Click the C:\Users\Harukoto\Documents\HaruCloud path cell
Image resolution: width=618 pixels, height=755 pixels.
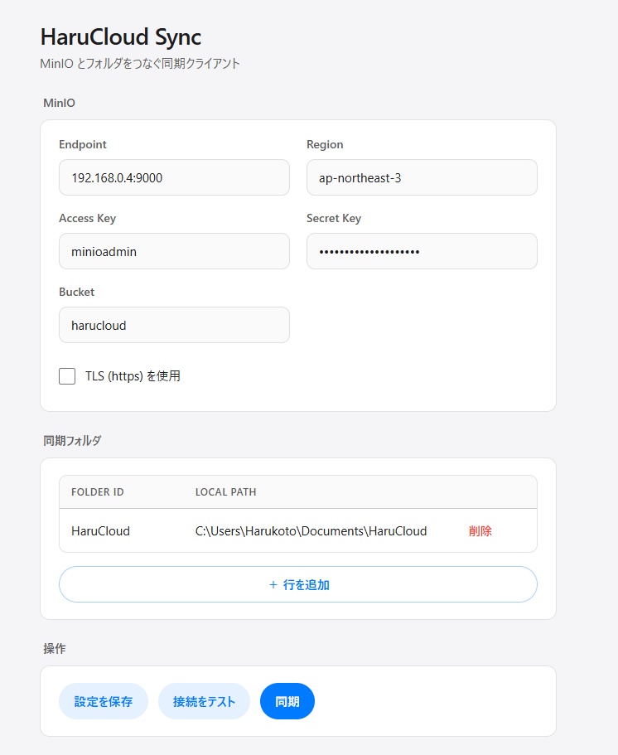click(311, 531)
